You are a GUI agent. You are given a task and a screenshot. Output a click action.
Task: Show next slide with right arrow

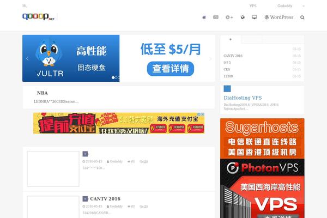tap(210, 59)
